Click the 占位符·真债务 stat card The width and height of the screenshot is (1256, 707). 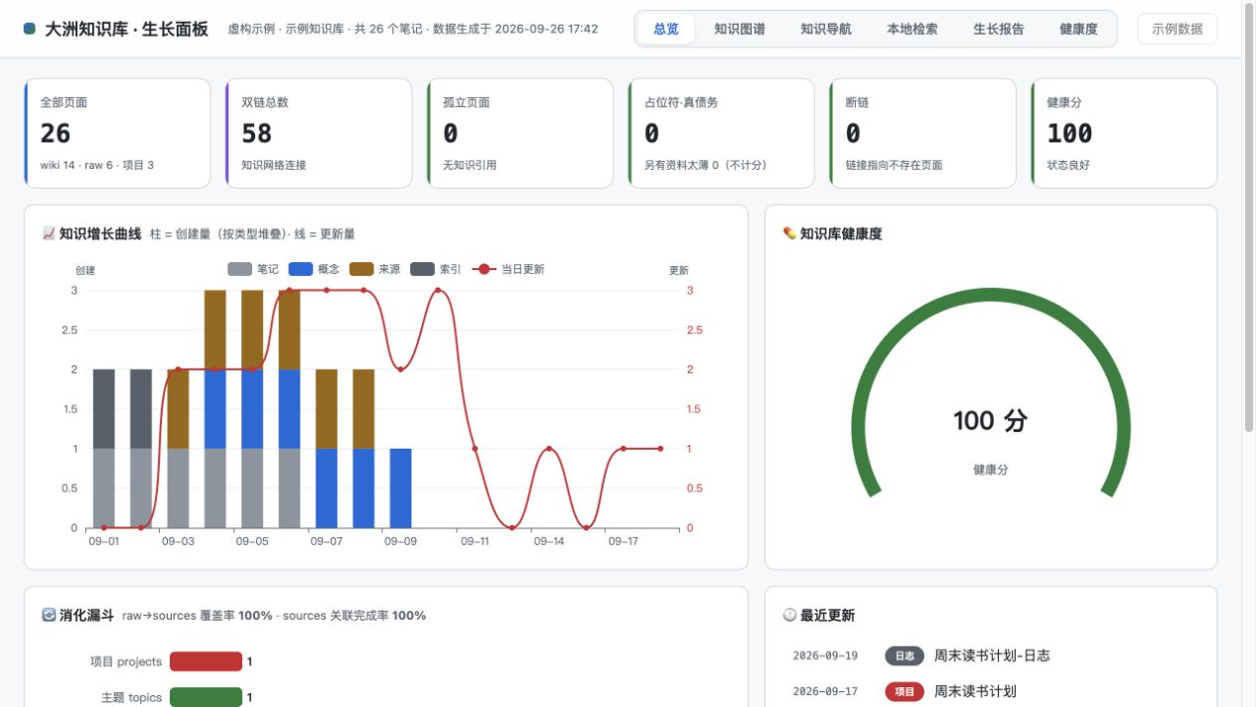pyautogui.click(x=722, y=133)
